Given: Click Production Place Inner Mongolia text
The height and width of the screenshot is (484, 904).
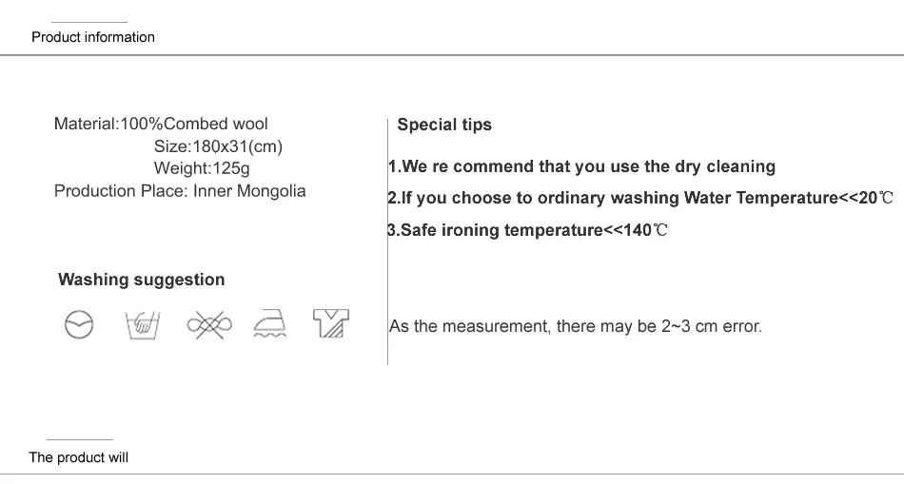Looking at the screenshot, I should (x=180, y=191).
